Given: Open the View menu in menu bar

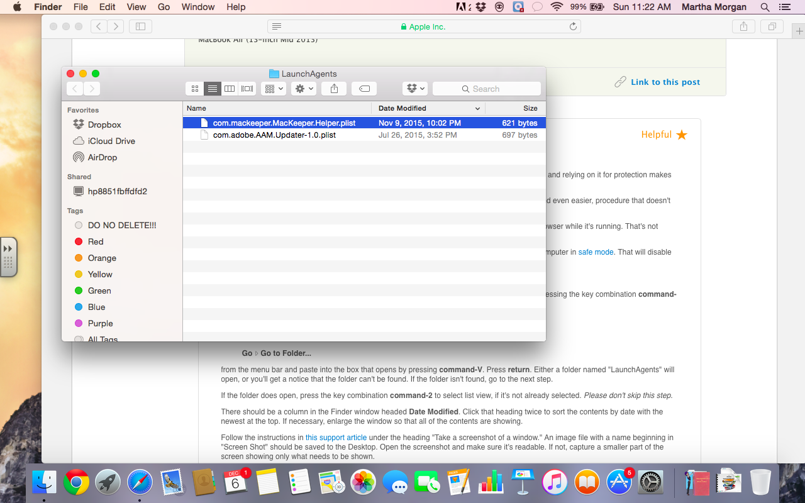Looking at the screenshot, I should click(136, 7).
